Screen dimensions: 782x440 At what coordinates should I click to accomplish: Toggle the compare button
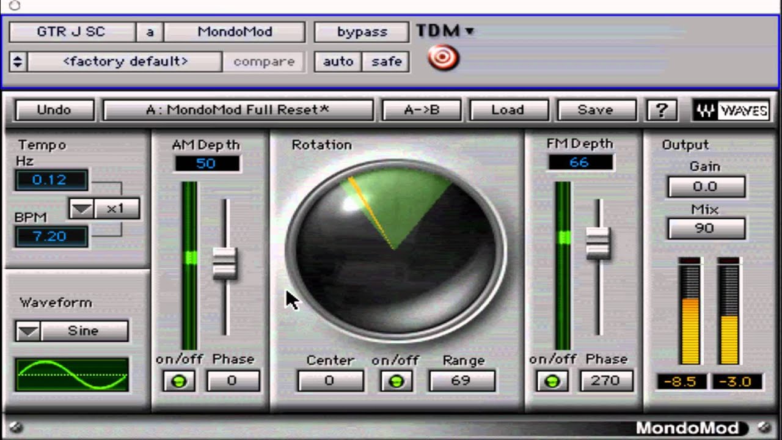[x=264, y=61]
